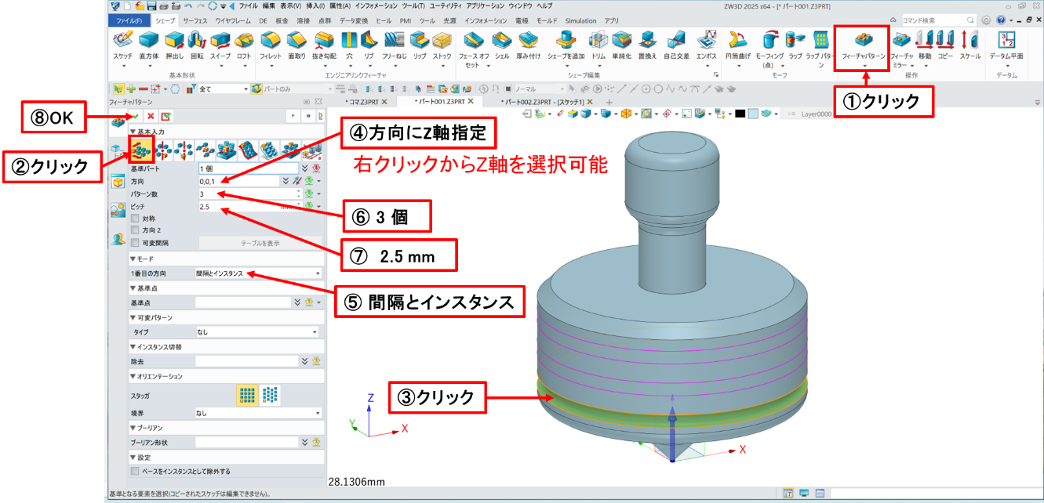The height and width of the screenshot is (503, 1044).
Task: Select the フリーねじ thread tool
Action: (395, 39)
